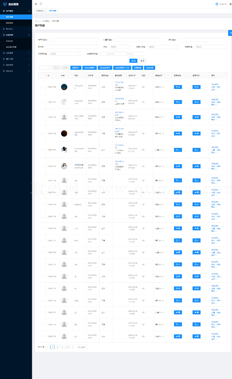Click the blue 查询 search button
Image resolution: width=232 pixels, height=379 pixels.
(133, 61)
